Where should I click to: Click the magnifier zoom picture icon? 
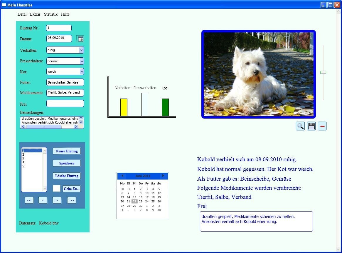300,126
